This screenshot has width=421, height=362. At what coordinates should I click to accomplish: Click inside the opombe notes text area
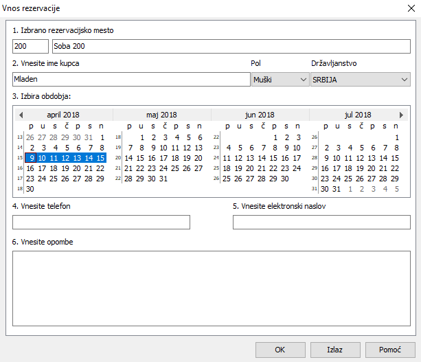pyautogui.click(x=211, y=289)
